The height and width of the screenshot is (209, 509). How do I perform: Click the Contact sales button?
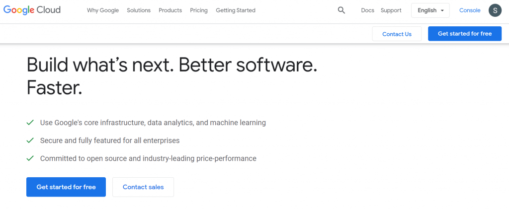pyautogui.click(x=143, y=187)
